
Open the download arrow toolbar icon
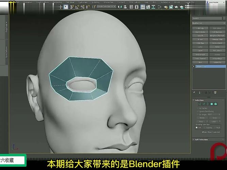153,7
